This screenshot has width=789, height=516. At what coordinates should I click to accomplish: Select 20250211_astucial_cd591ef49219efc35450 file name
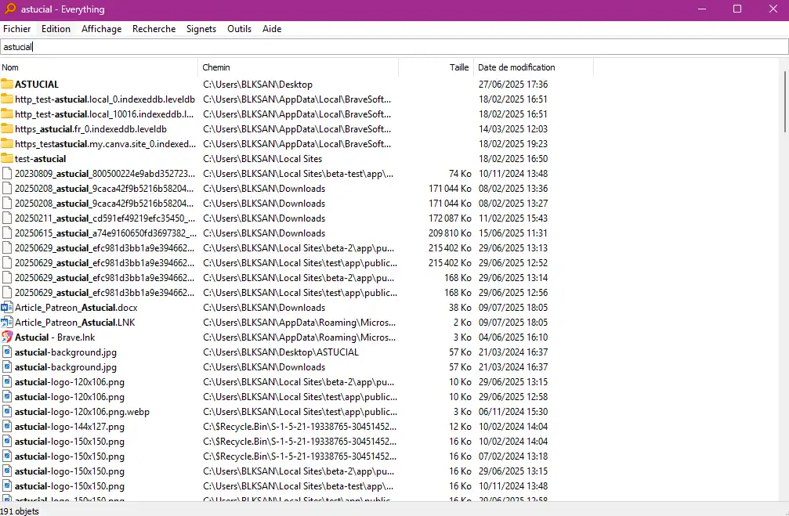(105, 218)
